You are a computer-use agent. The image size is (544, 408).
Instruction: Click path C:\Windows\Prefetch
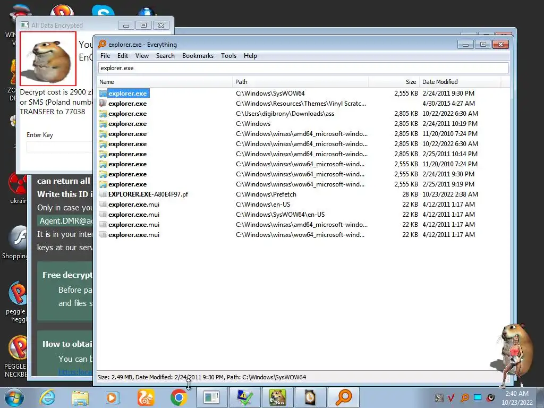(x=266, y=194)
